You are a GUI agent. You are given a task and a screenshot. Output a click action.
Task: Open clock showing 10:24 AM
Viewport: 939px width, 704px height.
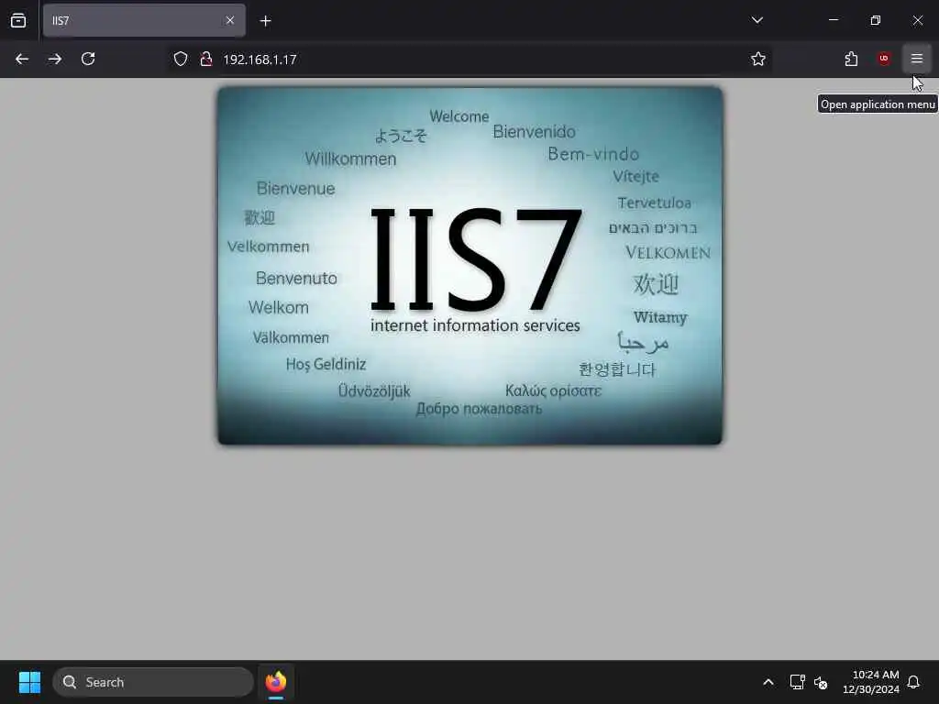tap(871, 682)
